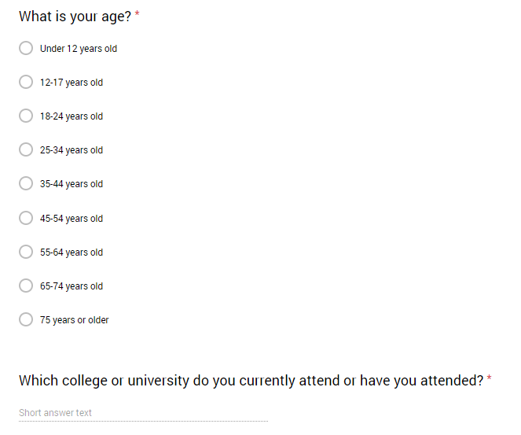Viewport: 521px width, 435px height.
Task: Click the '18-24 years old' label text
Action: point(72,116)
